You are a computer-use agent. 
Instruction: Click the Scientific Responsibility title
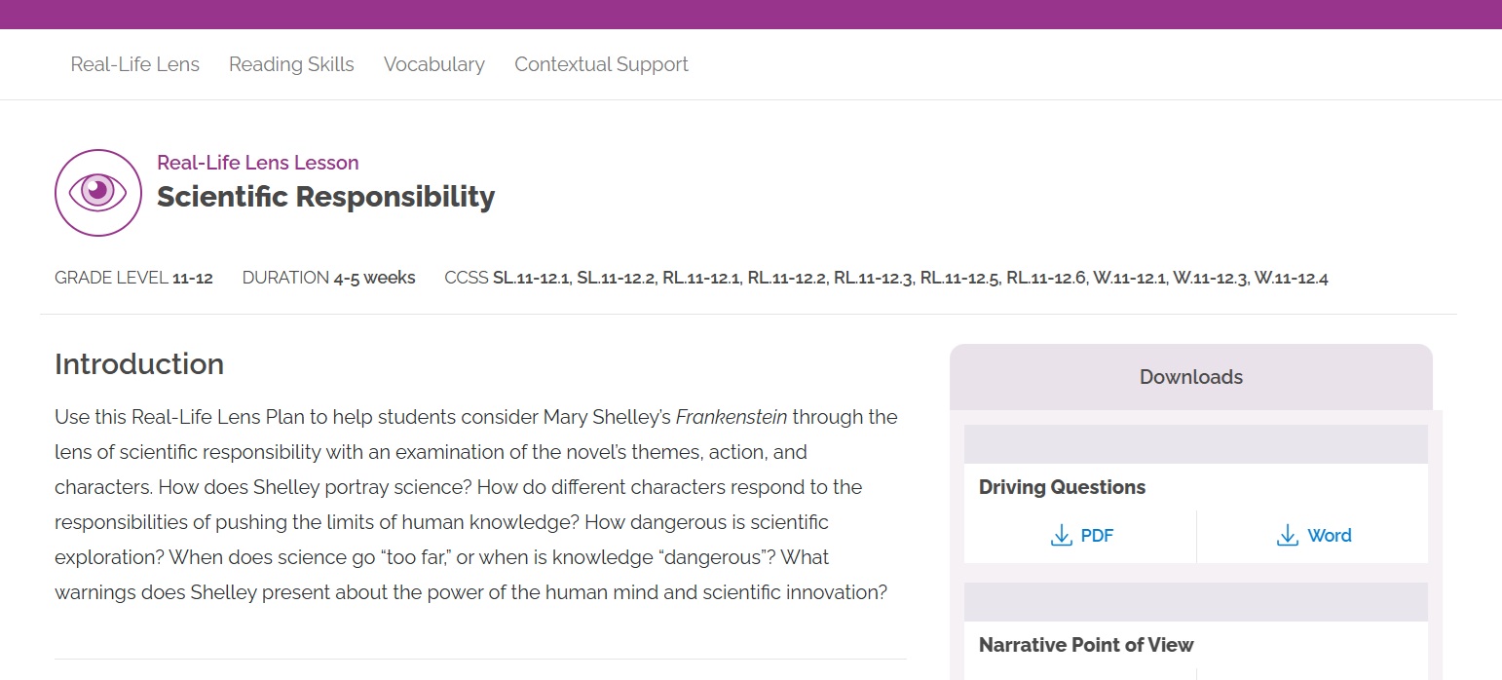(325, 197)
